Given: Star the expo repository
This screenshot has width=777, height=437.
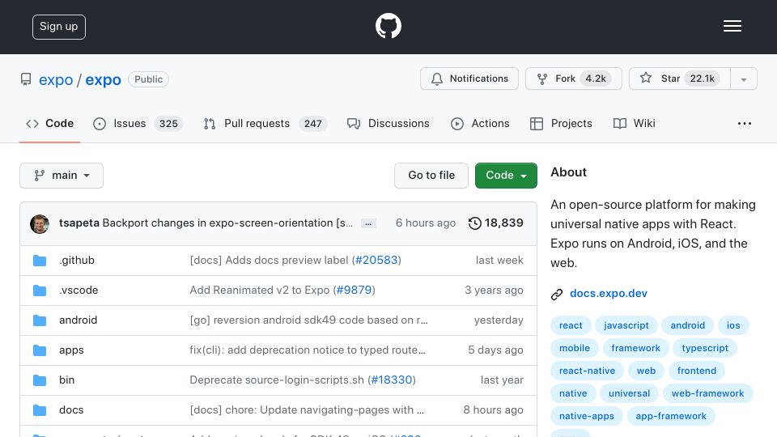Looking at the screenshot, I should tap(679, 78).
